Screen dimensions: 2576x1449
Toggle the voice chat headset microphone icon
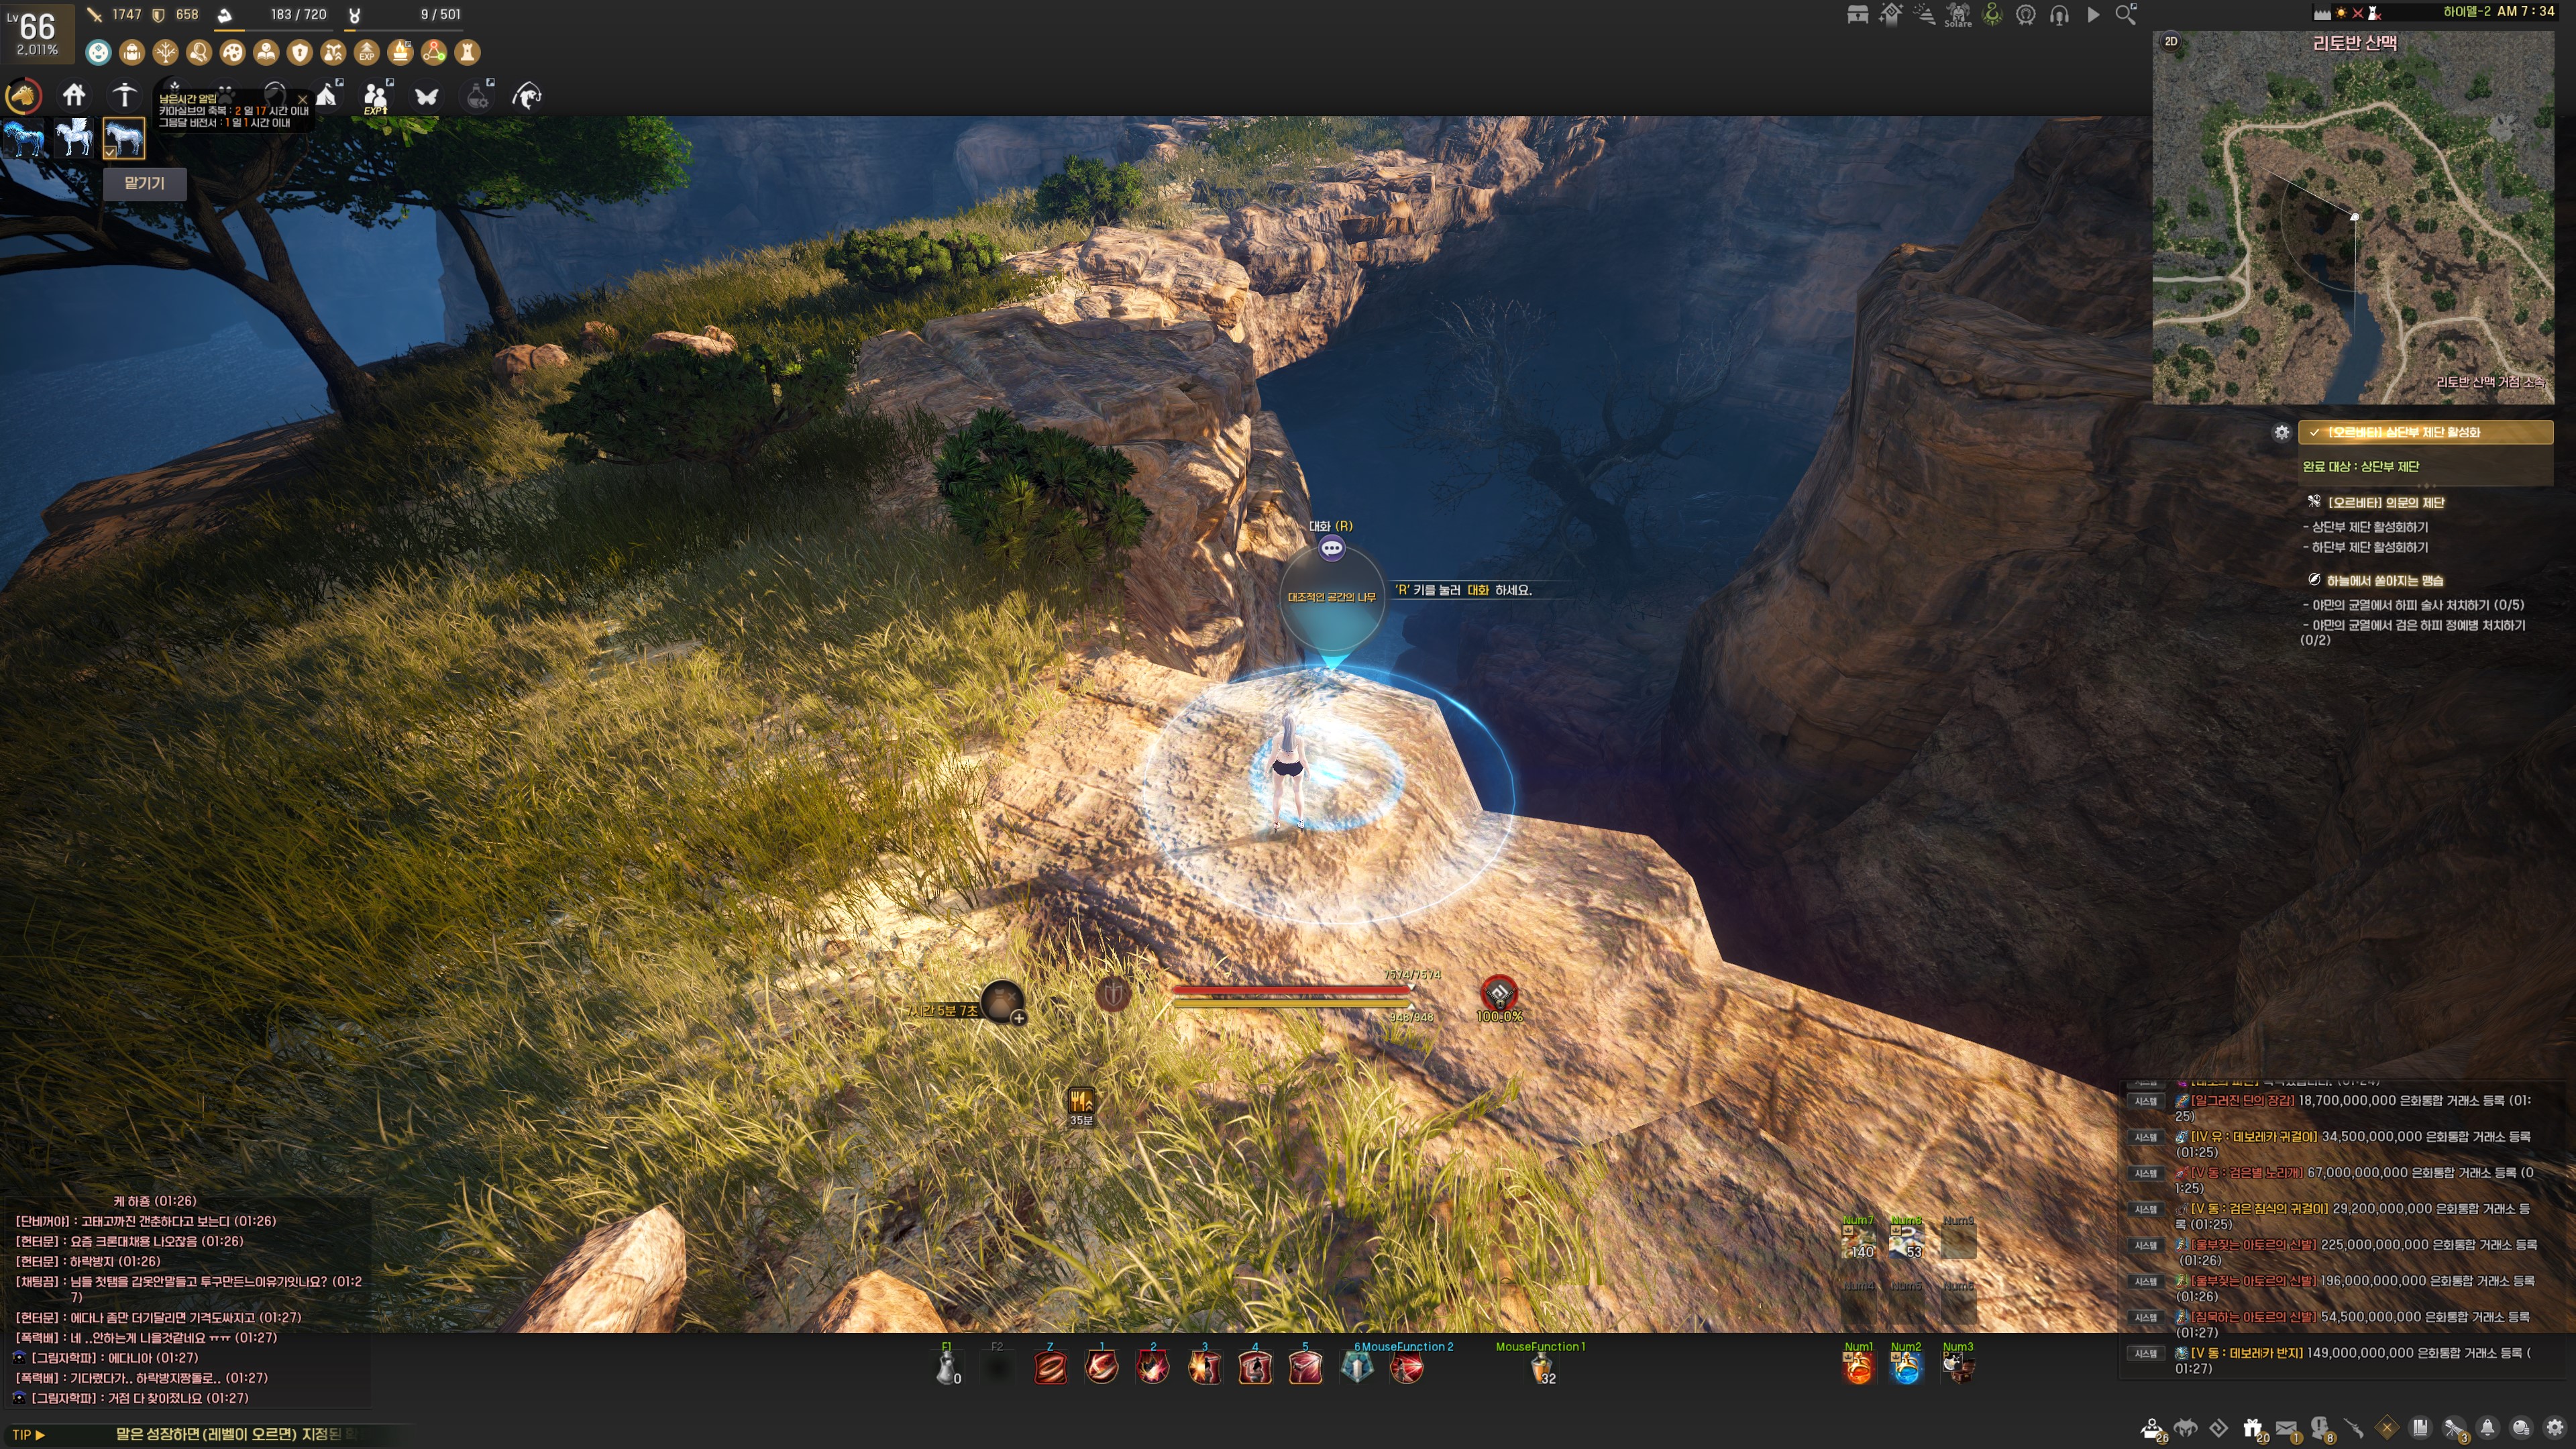[2059, 14]
